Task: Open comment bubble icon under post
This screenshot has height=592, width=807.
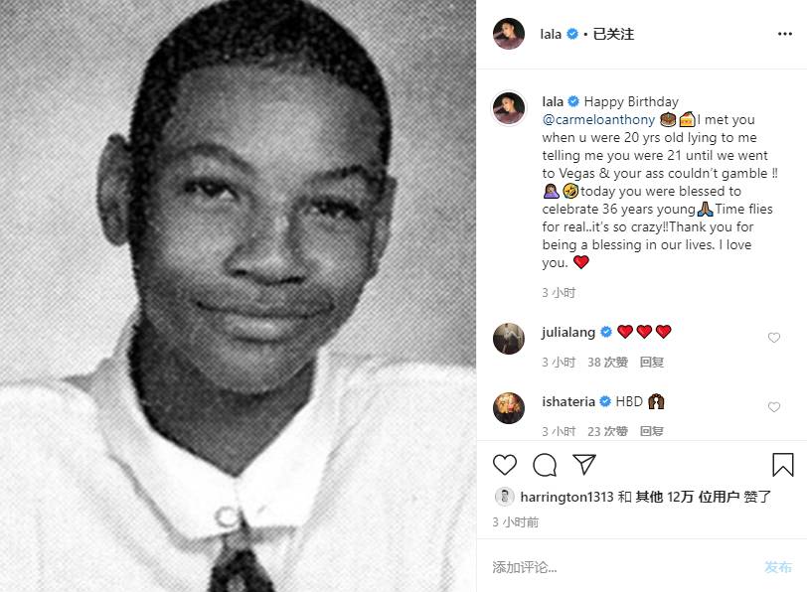Action: click(545, 465)
